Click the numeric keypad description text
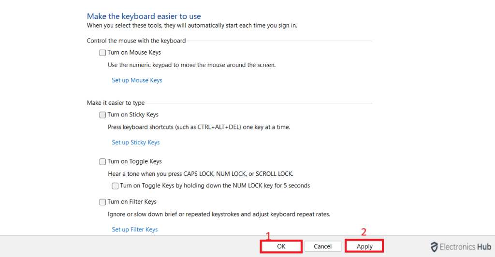The image size is (495, 257). tap(191, 65)
